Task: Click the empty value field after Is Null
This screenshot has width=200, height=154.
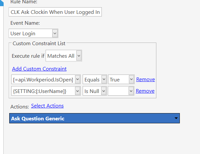Action: coord(118,91)
